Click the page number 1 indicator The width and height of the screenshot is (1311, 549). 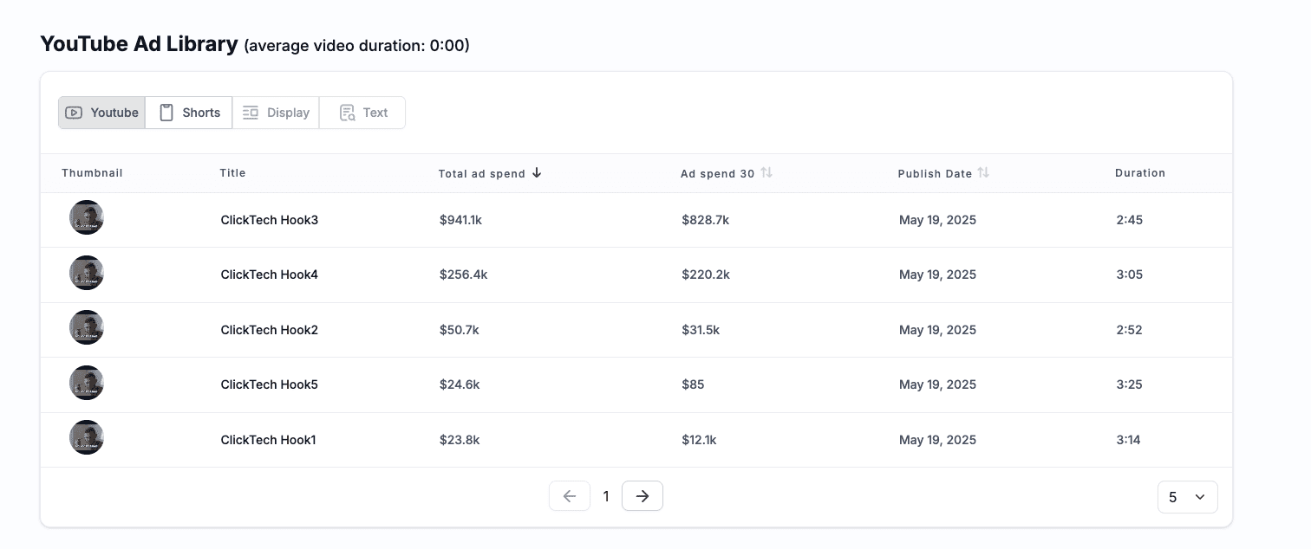click(x=606, y=496)
